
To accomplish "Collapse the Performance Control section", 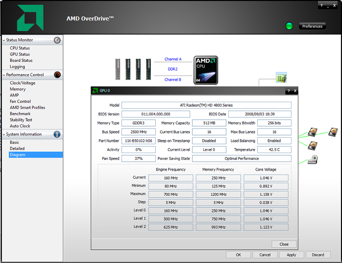I will [4, 75].
